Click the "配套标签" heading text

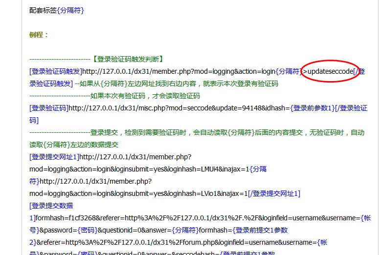tap(43, 10)
